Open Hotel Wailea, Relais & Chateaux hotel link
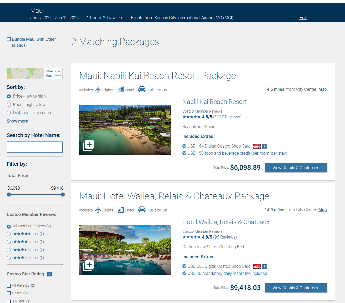The width and height of the screenshot is (345, 303). [x=226, y=222]
